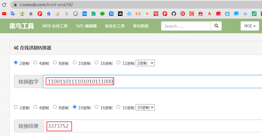Open the Stack Overflow bookmark icon

pyautogui.click(x=58, y=14)
